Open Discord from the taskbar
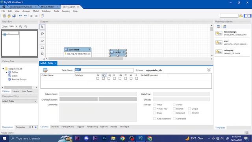Screen dimensions: 252x142 coord(86,138)
